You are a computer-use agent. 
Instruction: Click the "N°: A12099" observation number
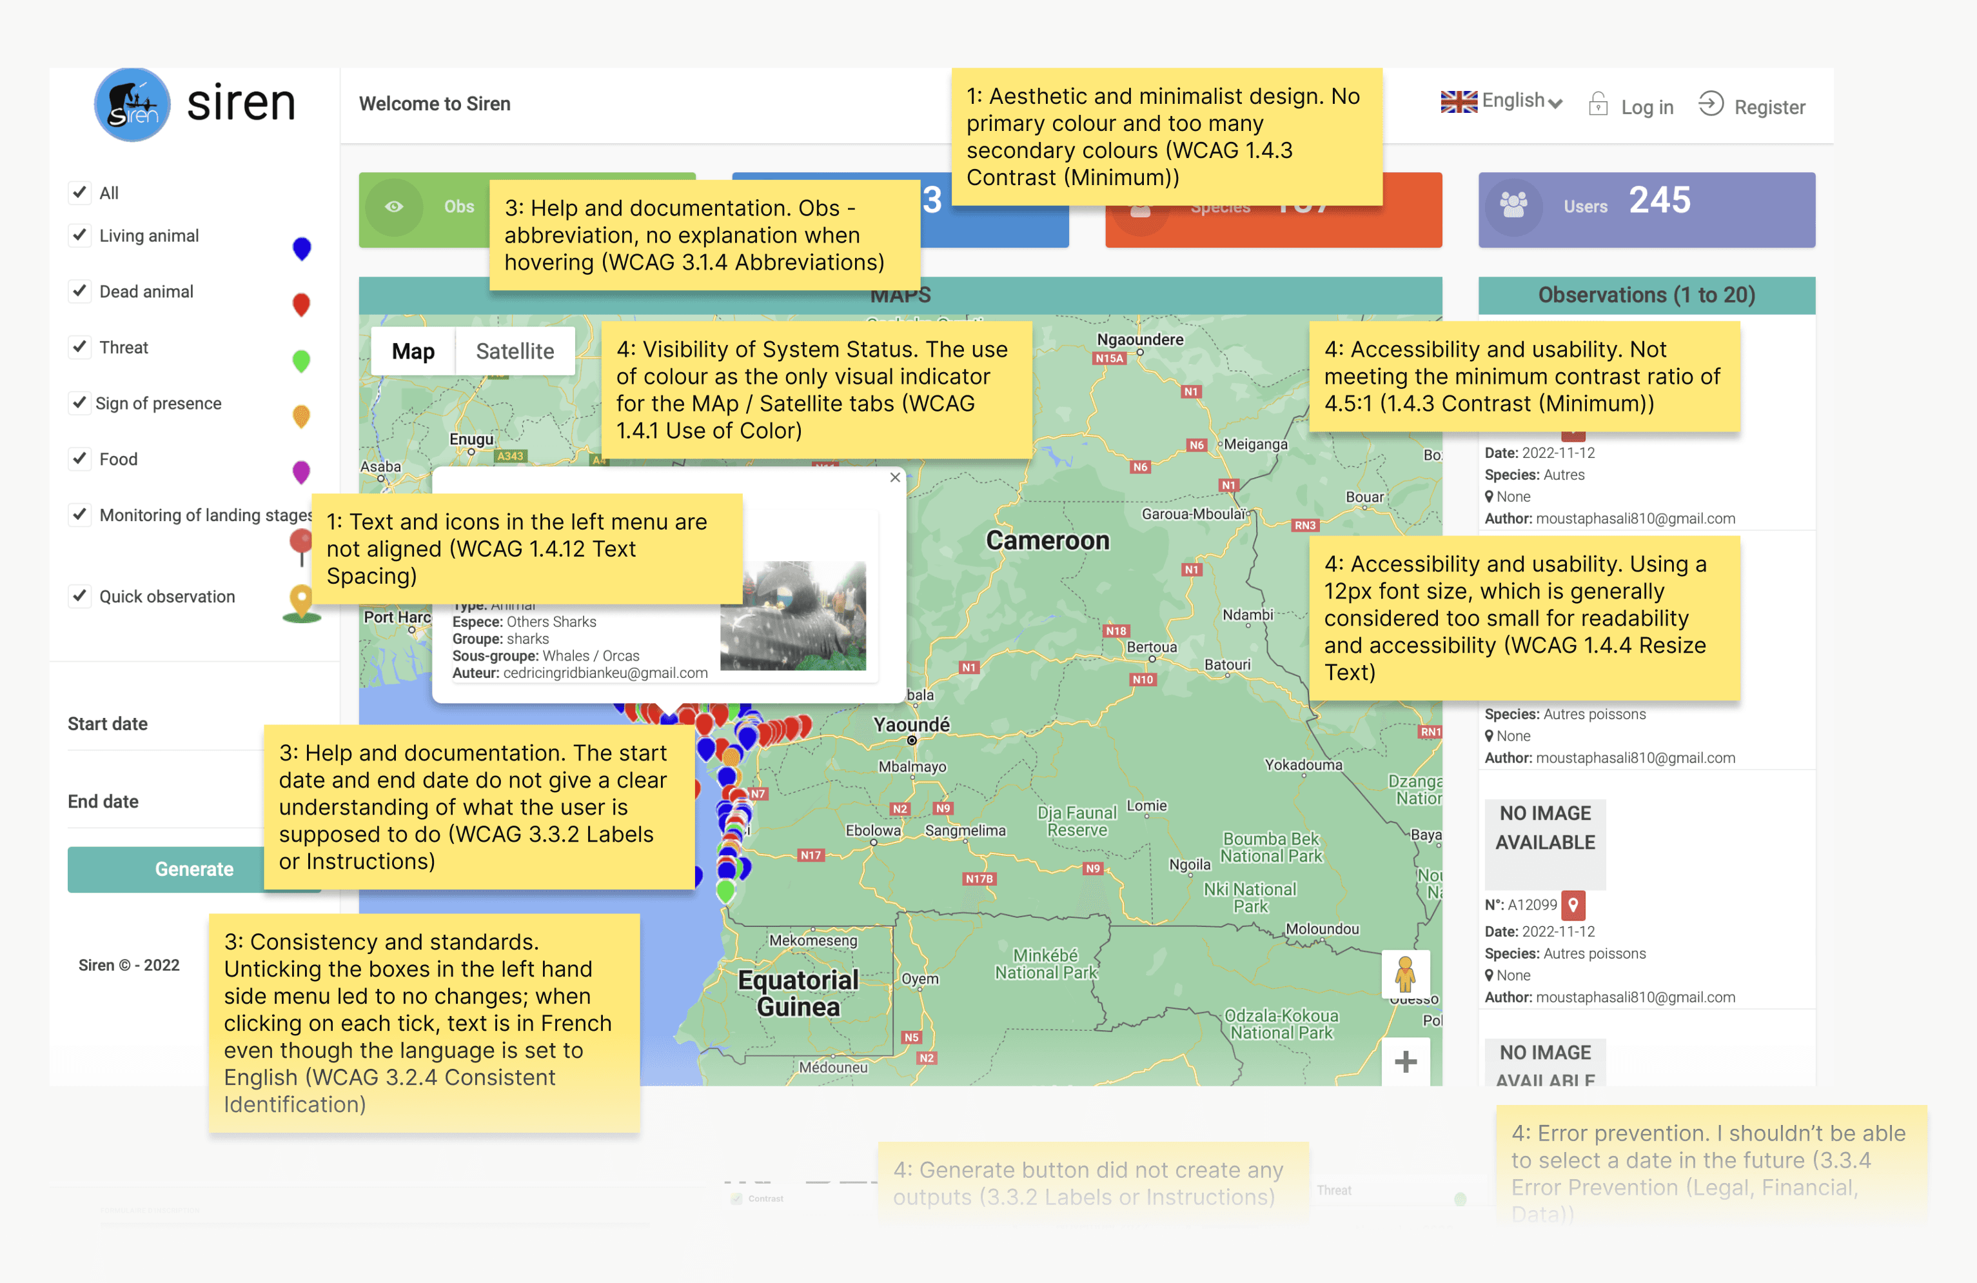click(1521, 905)
